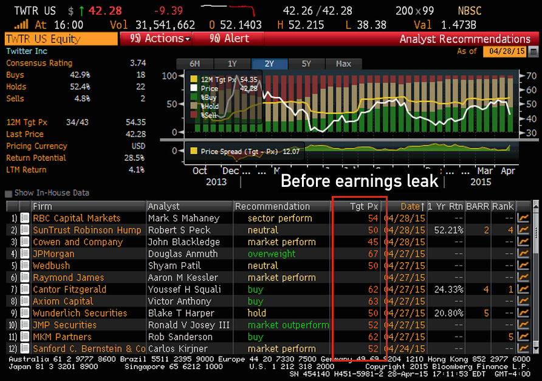
Task: Sort by the Rank column header
Action: 503,206
